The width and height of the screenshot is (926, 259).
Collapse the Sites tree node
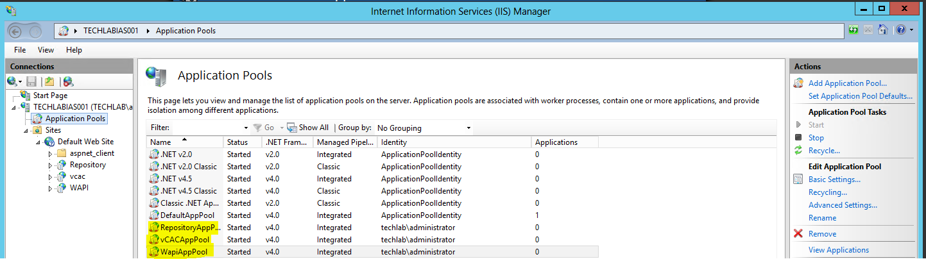(x=26, y=130)
